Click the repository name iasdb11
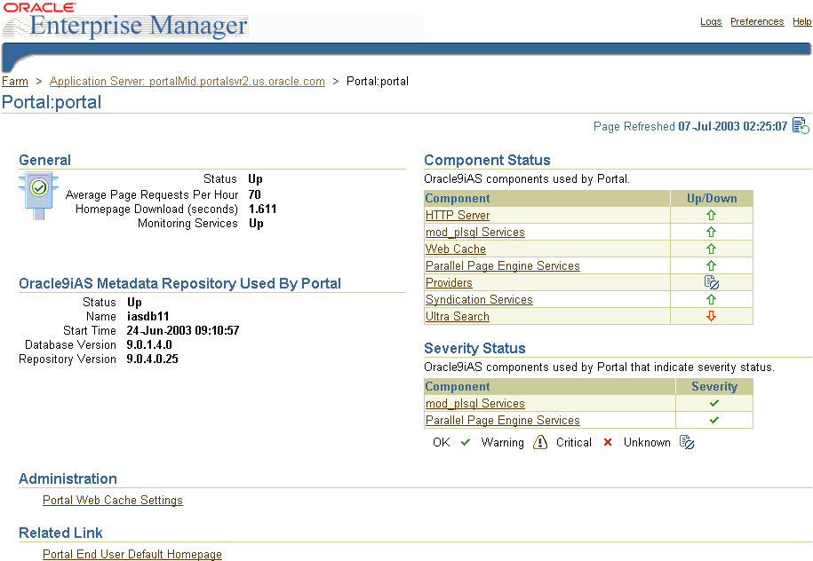Viewport: 813px width, 561px height. 147,316
